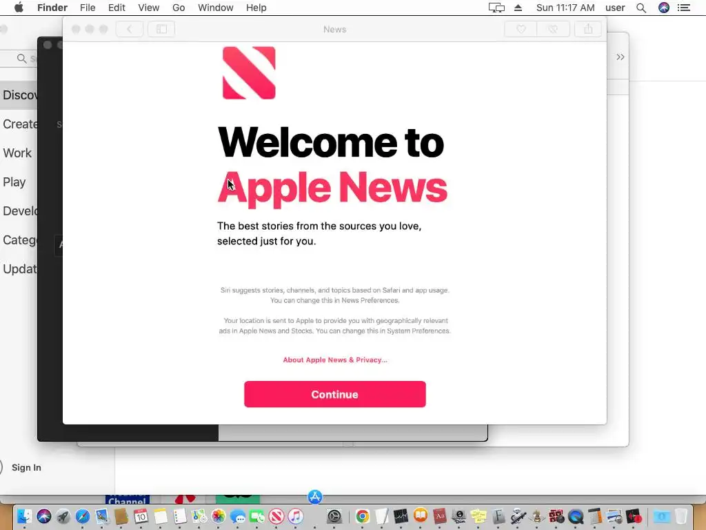Select Discover in App Store sidebar

pos(19,95)
